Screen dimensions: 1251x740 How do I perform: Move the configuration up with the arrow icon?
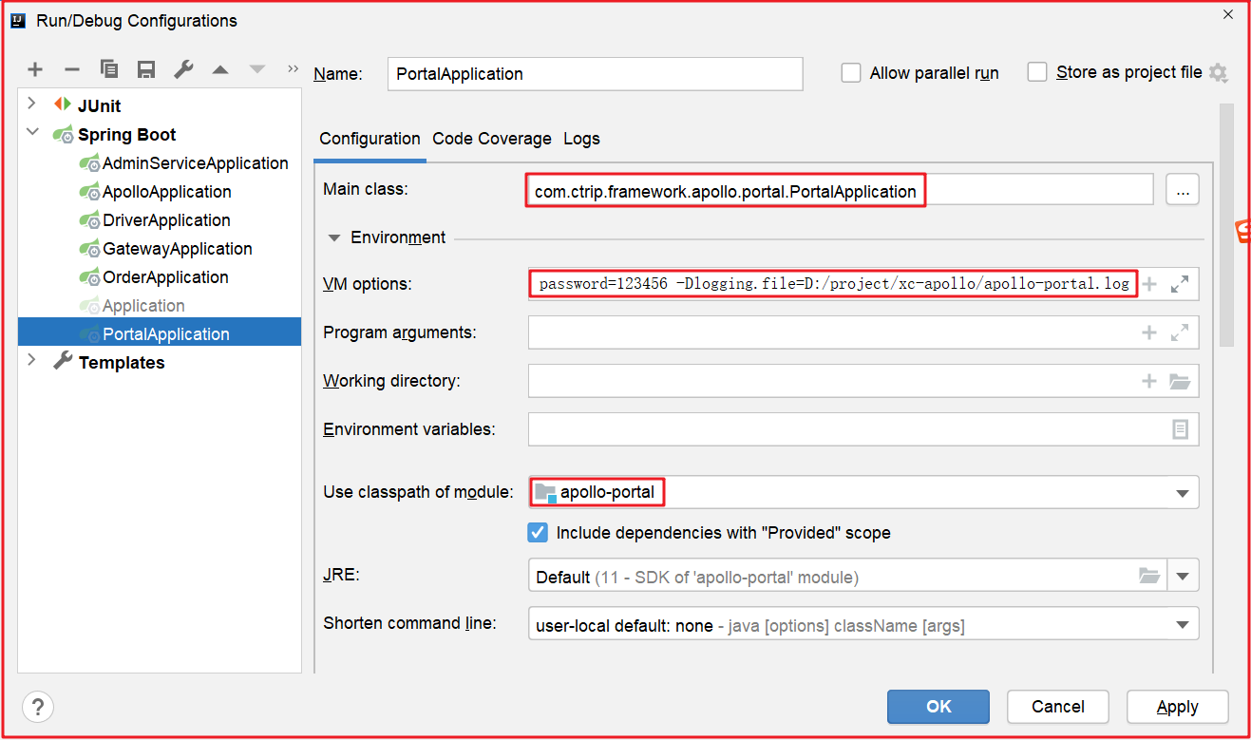coord(220,69)
